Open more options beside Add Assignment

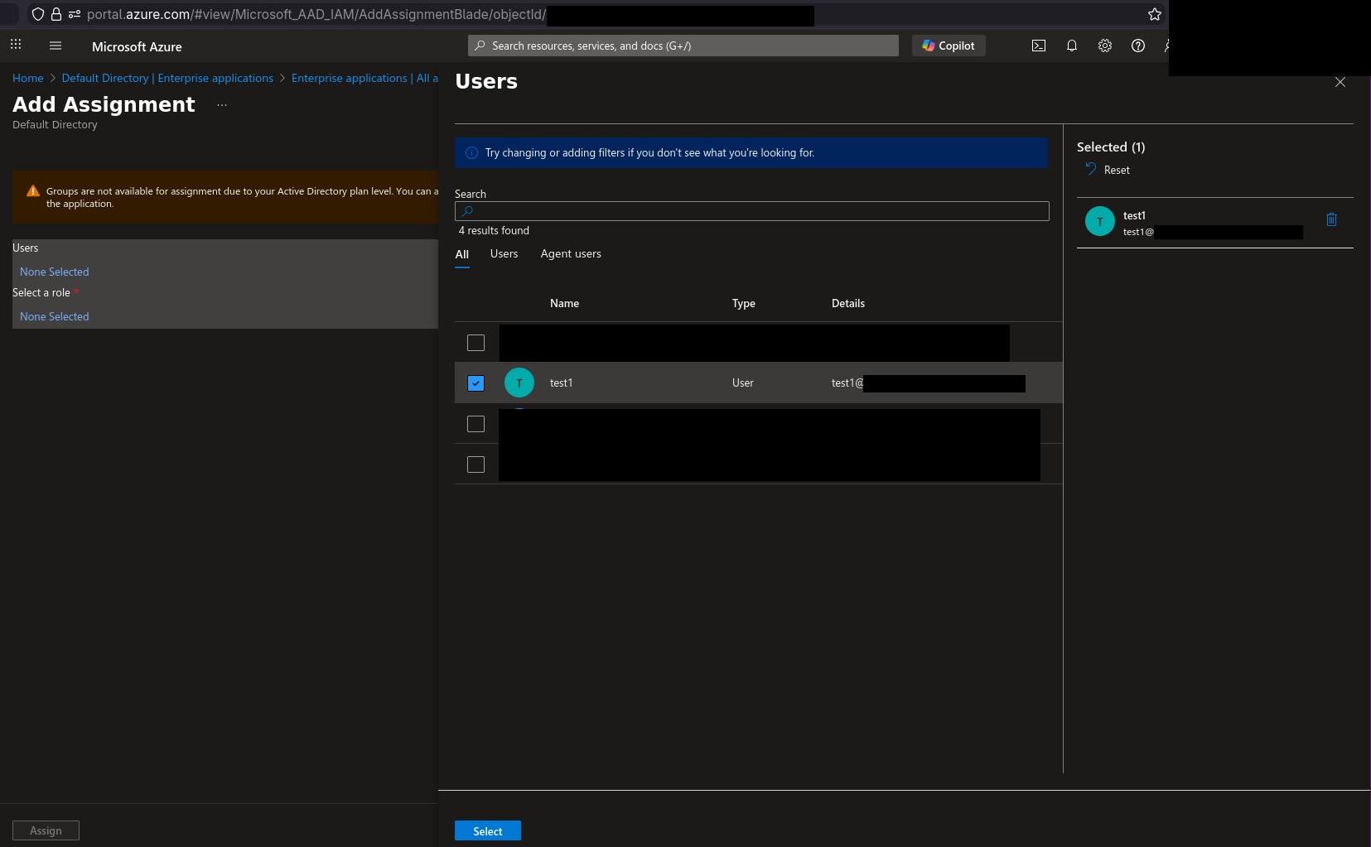coord(220,104)
